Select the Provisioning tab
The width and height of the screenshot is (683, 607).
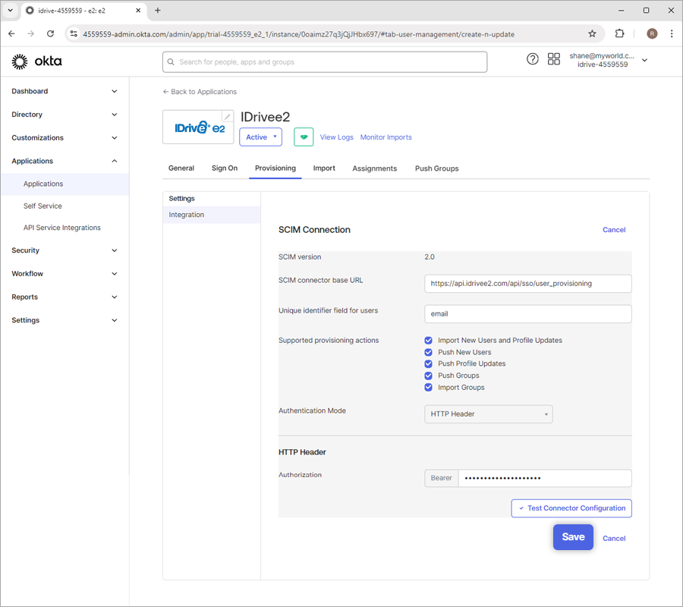[275, 168]
